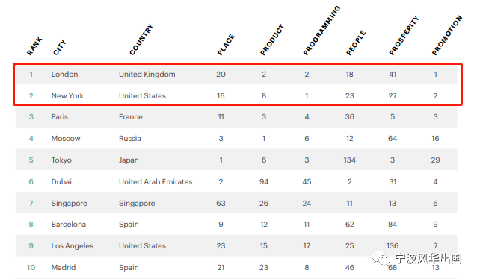Select the PEOPLE column header

point(356,43)
